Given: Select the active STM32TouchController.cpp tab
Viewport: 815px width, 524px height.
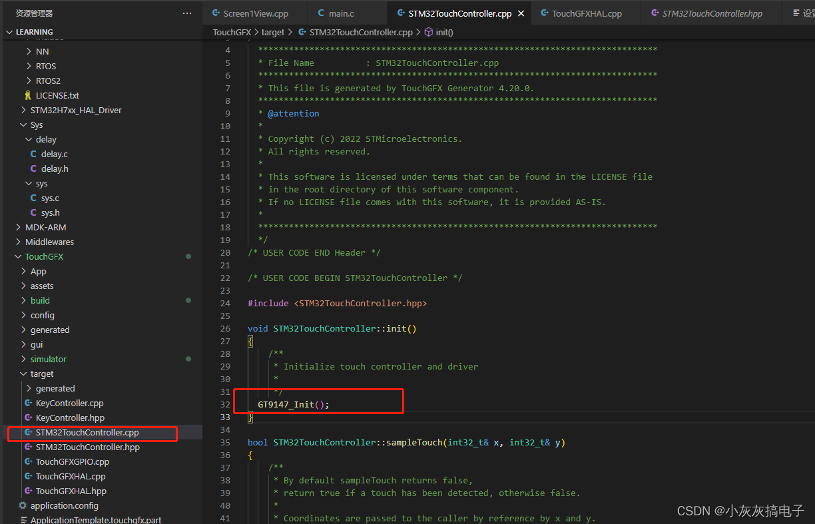Looking at the screenshot, I should (460, 13).
